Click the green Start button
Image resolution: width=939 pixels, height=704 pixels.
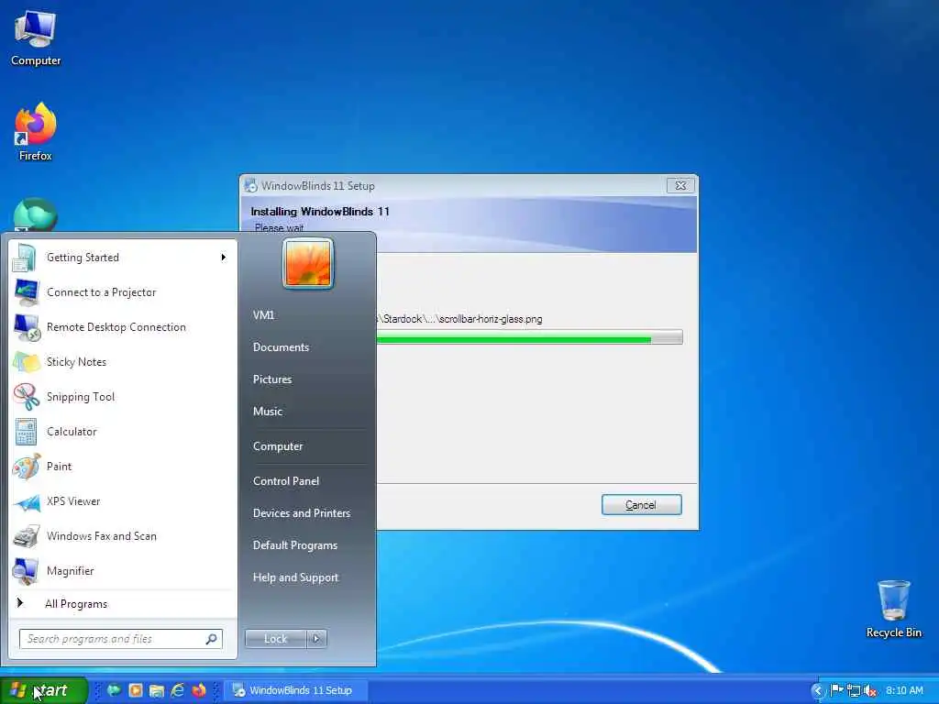[44, 690]
